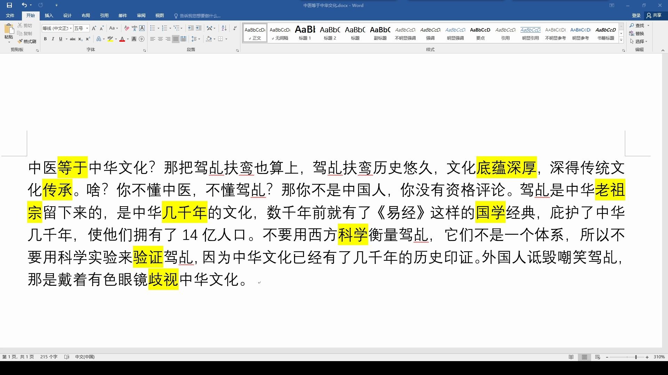Viewport: 668px width, 375px height.
Task: Click the Sign in (登录) link
Action: click(x=636, y=16)
